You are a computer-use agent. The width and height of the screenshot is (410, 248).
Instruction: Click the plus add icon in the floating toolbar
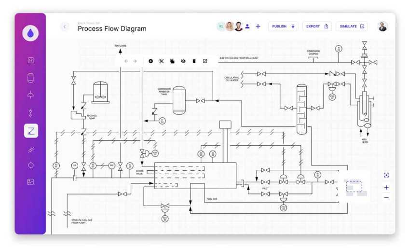tap(150, 61)
